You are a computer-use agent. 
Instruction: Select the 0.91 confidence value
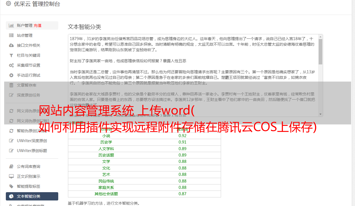(182, 142)
